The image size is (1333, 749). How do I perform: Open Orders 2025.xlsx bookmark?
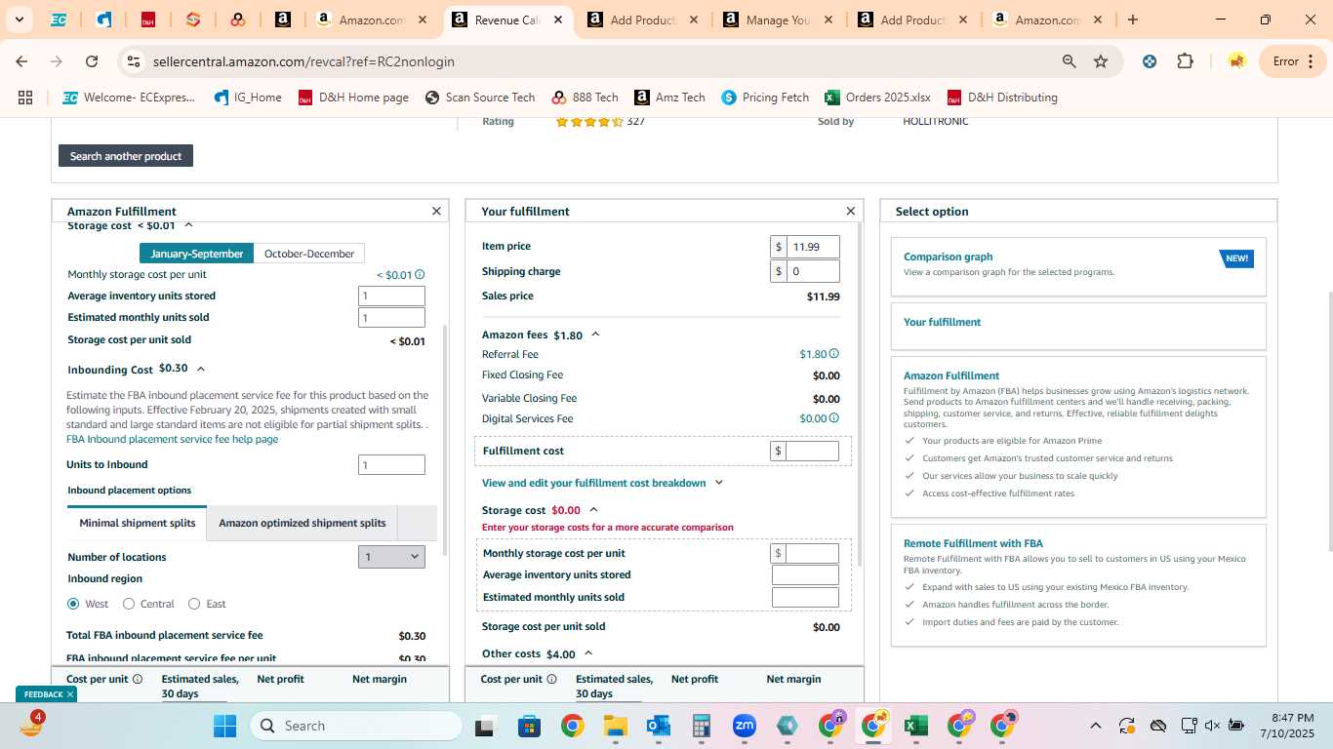click(x=877, y=98)
